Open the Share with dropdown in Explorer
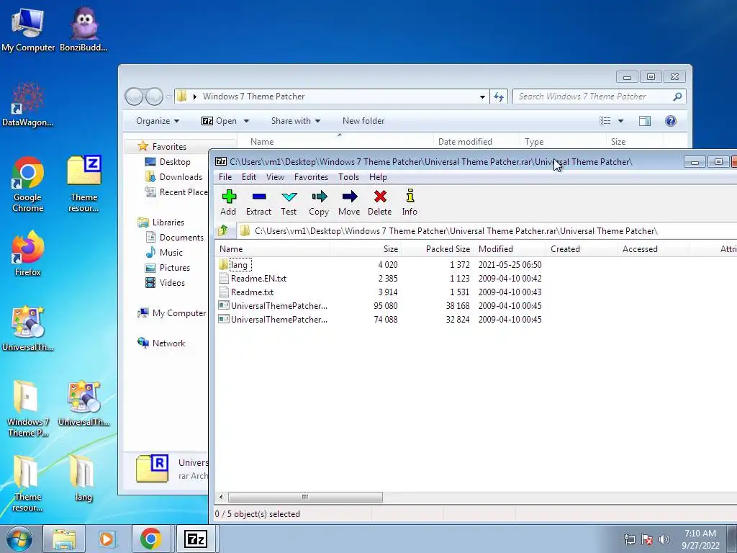Image resolution: width=737 pixels, height=553 pixels. click(296, 121)
